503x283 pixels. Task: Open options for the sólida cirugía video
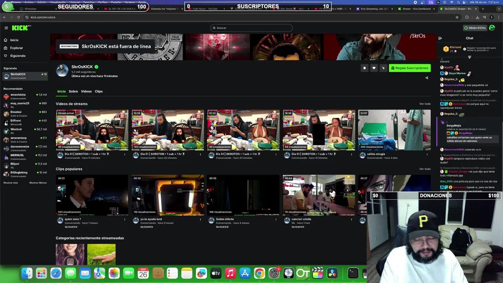pyautogui.click(x=427, y=154)
